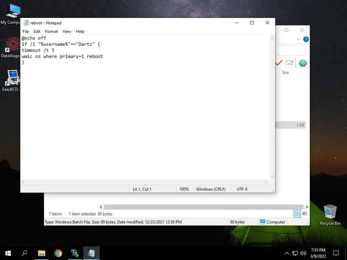
Task: Open Notepad's View menu
Action: point(67,31)
